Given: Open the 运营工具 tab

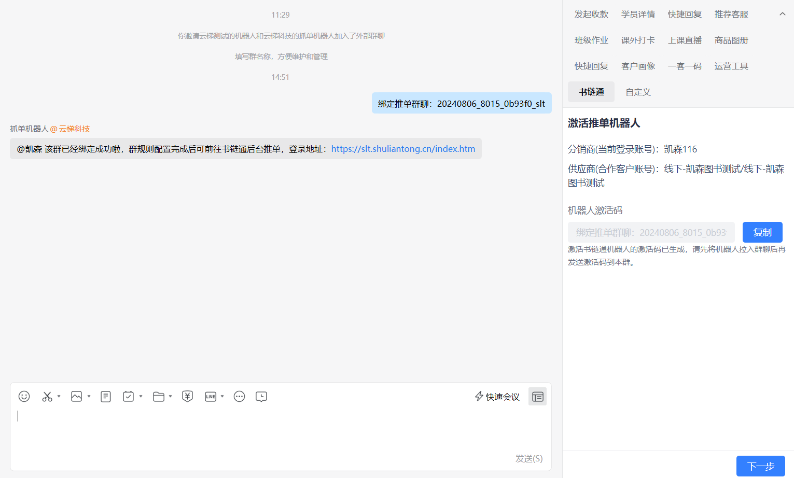Looking at the screenshot, I should pos(731,66).
